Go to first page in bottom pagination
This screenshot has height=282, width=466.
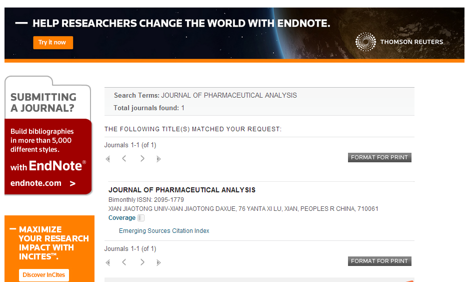click(108, 262)
